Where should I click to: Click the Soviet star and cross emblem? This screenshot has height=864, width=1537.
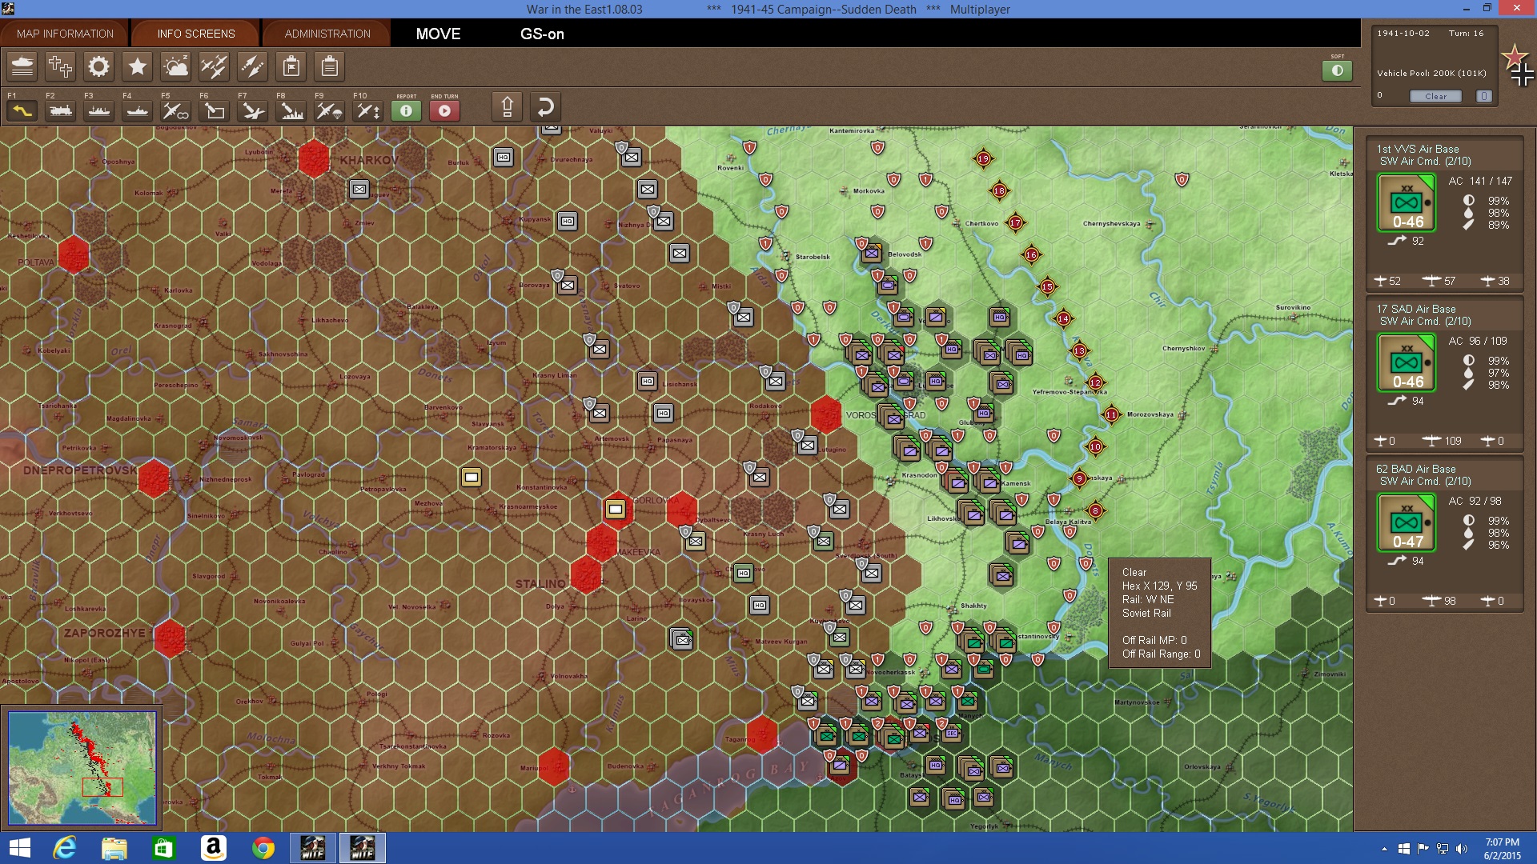click(x=1519, y=66)
